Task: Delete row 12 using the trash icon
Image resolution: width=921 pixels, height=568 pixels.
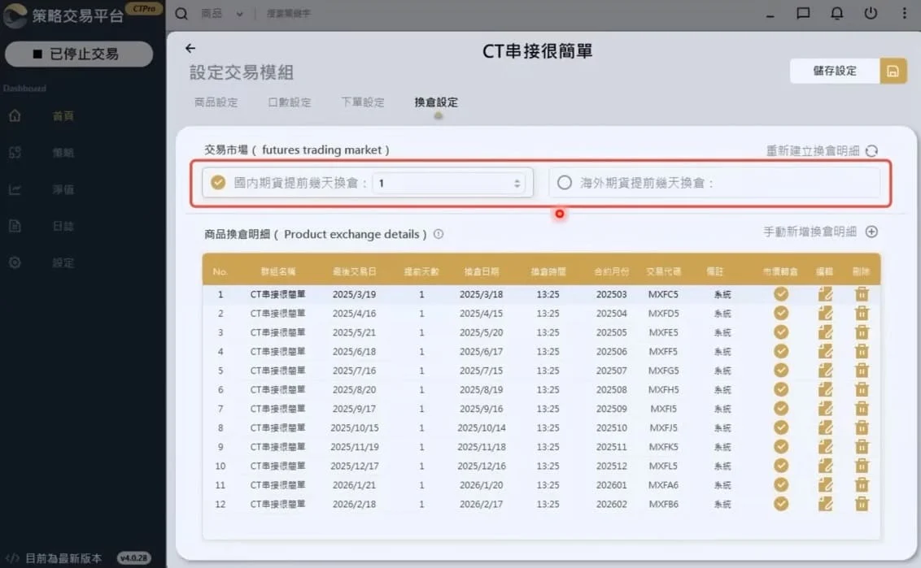Action: (862, 504)
